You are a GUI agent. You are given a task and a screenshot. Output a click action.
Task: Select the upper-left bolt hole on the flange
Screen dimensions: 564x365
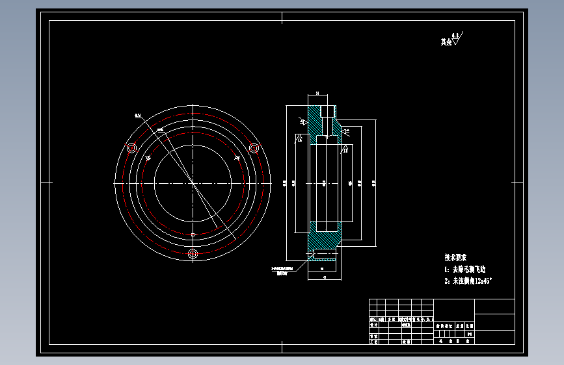pos(131,147)
